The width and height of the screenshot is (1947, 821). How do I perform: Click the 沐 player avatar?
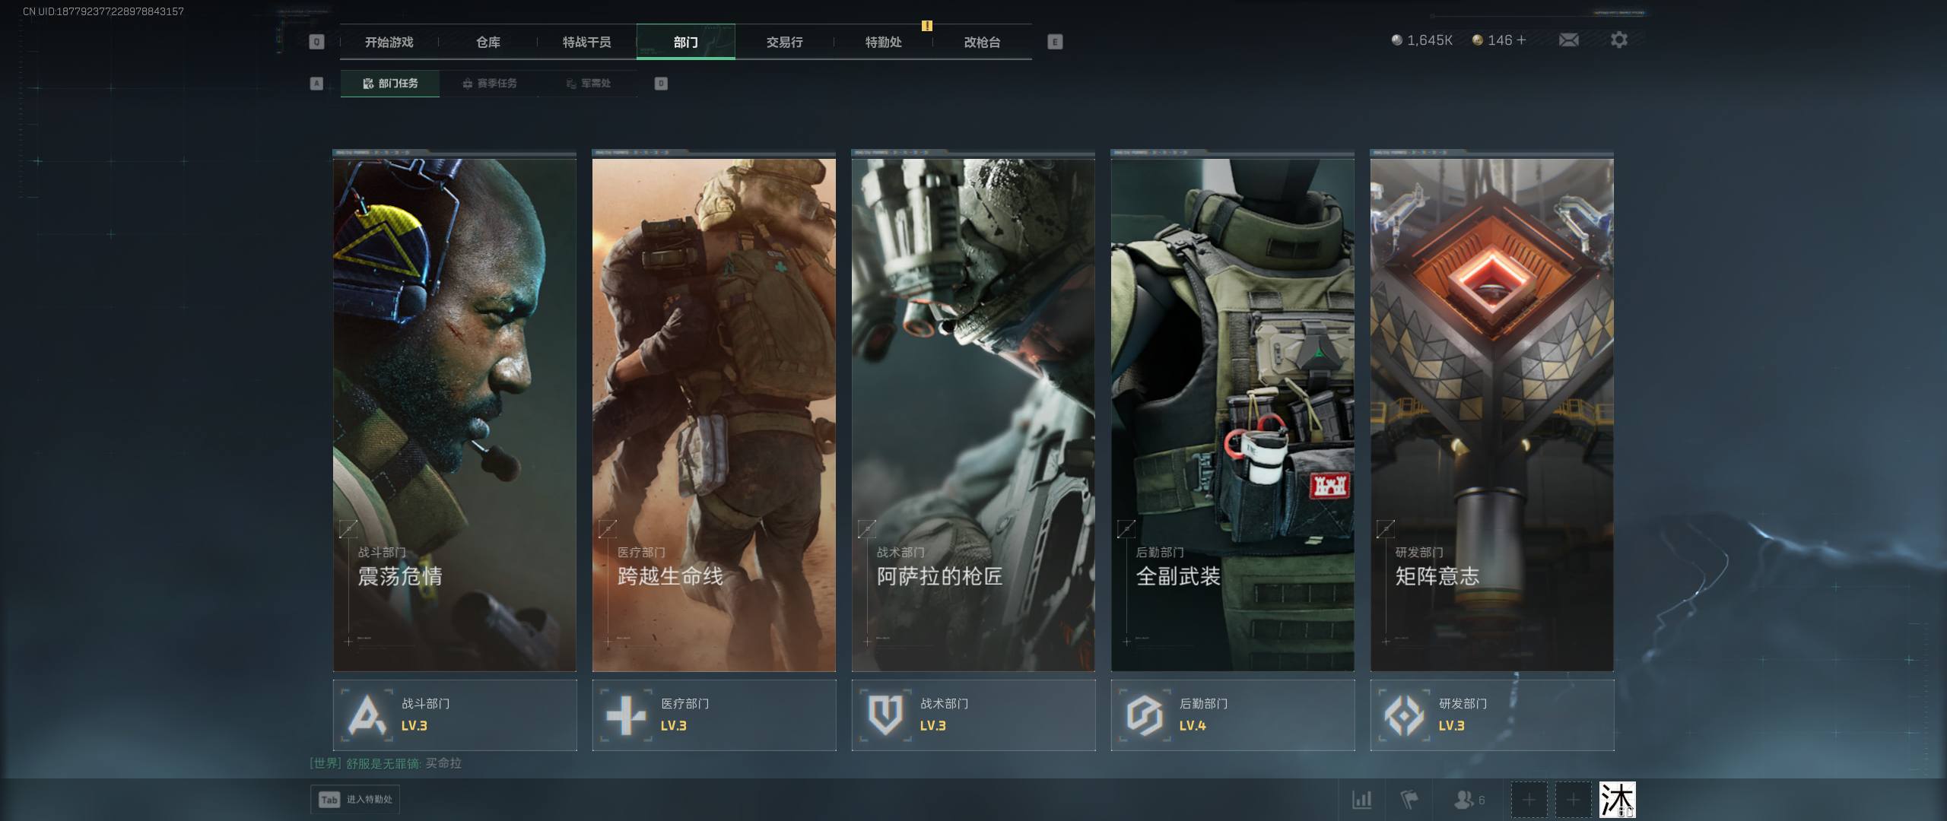[x=1617, y=800]
